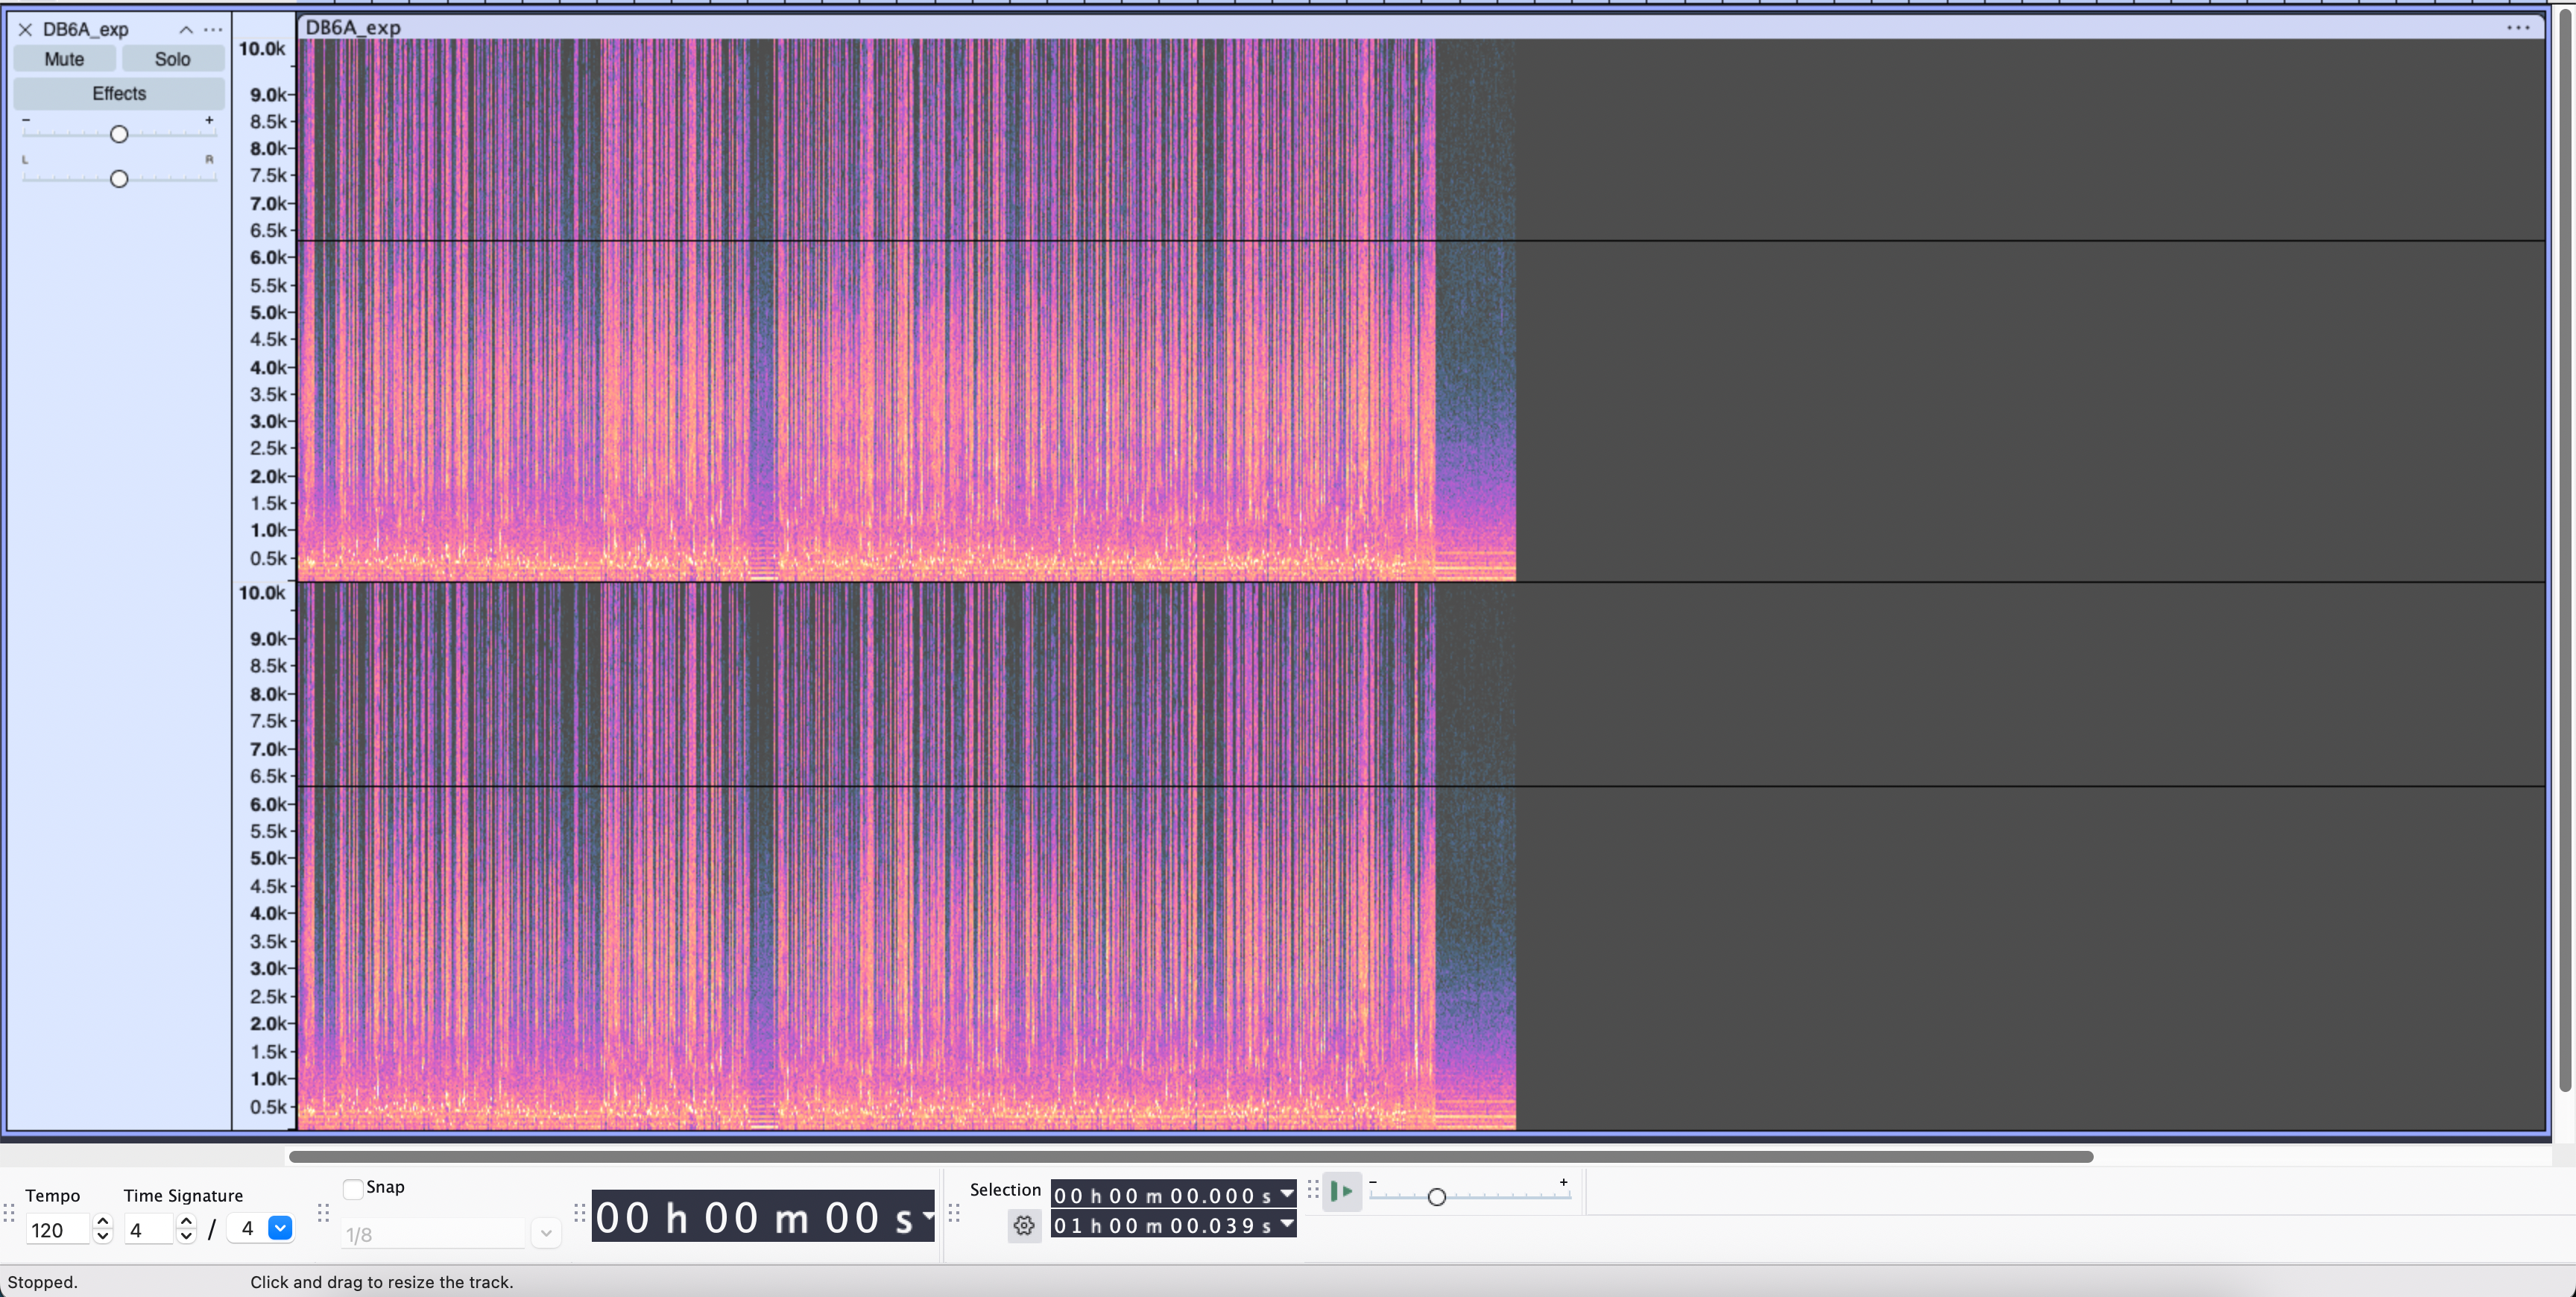Close the DB6A_exp track
Screen dimensions: 2576x1297
(x=25, y=30)
